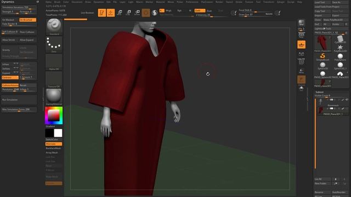Toggle Floor Collision
The height and width of the screenshot is (197, 351).
coord(27,32)
